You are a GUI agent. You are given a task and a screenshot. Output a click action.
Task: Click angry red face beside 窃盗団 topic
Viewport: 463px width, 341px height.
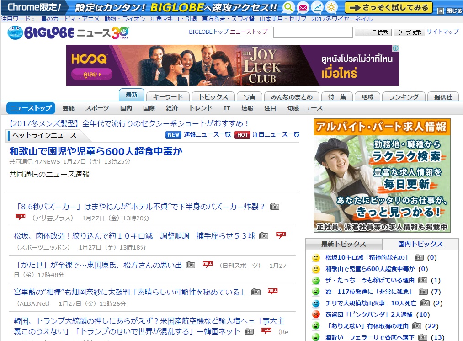pos(316,314)
